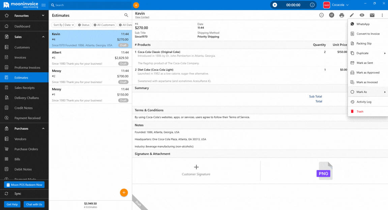Collapse the Sales section in sidebar

(43, 37)
